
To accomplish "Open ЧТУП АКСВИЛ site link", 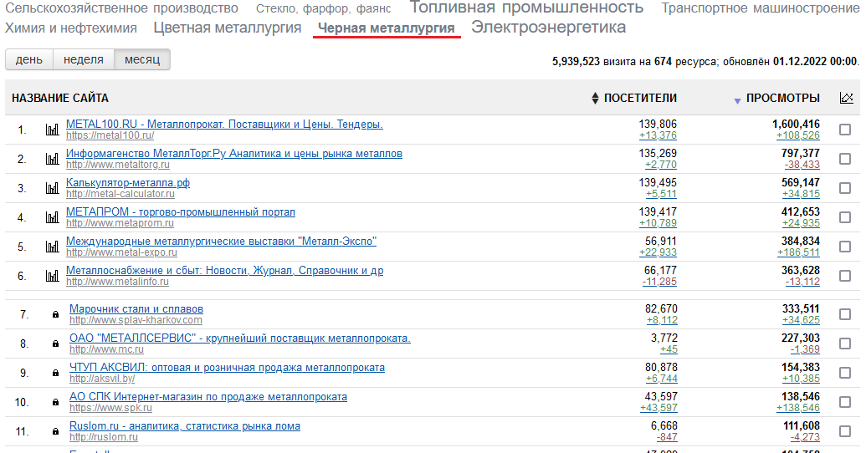I will 227,368.
